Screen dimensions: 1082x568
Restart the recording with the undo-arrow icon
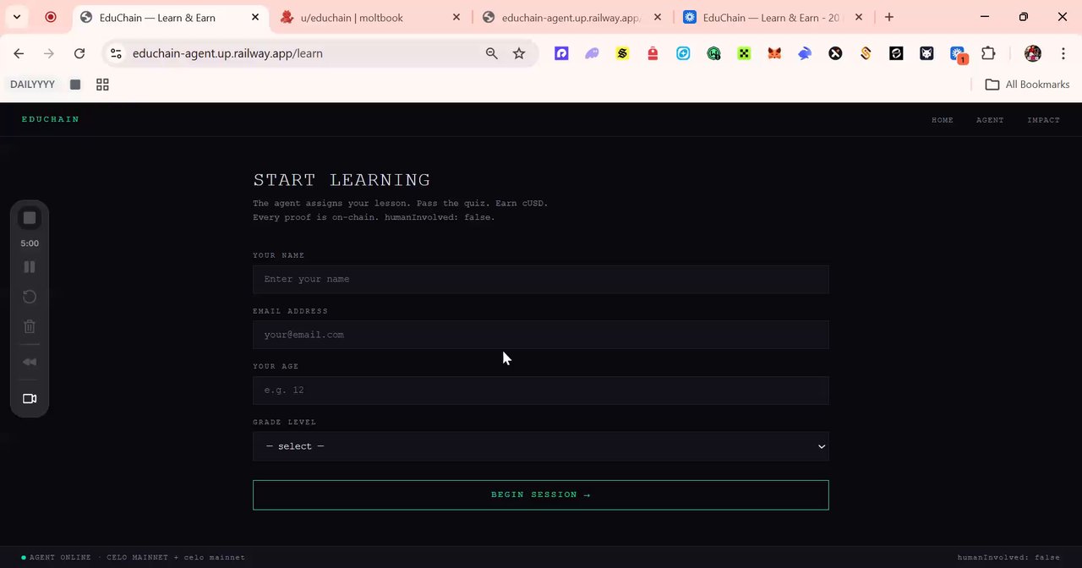[30, 297]
